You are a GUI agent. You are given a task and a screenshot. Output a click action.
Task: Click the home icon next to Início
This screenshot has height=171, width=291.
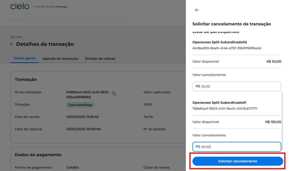pyautogui.click(x=12, y=37)
